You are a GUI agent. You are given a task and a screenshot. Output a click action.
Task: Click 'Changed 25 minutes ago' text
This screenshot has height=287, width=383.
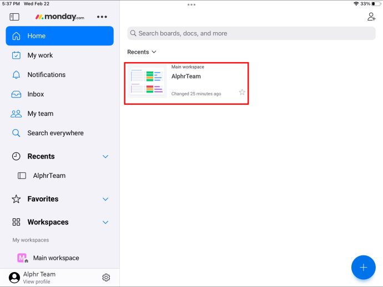coord(196,94)
